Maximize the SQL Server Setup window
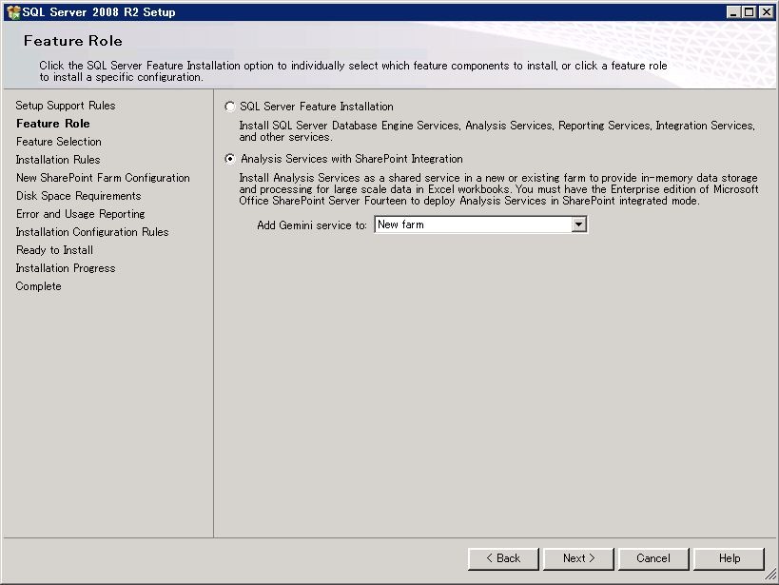 750,12
